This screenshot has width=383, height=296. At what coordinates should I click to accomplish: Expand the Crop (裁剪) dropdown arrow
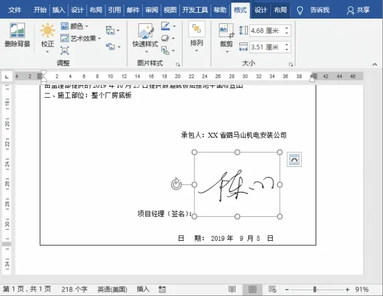(x=227, y=52)
